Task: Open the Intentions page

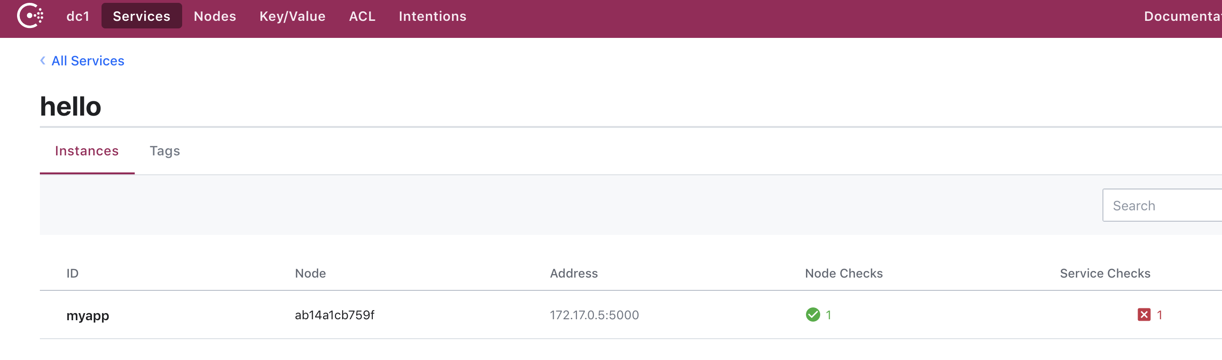Action: pyautogui.click(x=432, y=16)
